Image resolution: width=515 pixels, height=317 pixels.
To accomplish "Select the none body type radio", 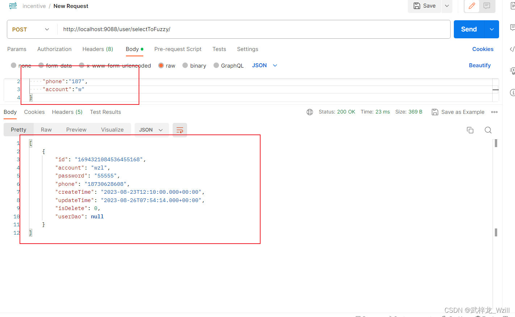I will tap(14, 65).
